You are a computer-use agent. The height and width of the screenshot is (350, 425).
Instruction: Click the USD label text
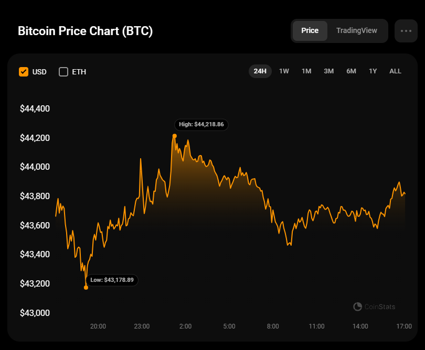pyautogui.click(x=39, y=72)
